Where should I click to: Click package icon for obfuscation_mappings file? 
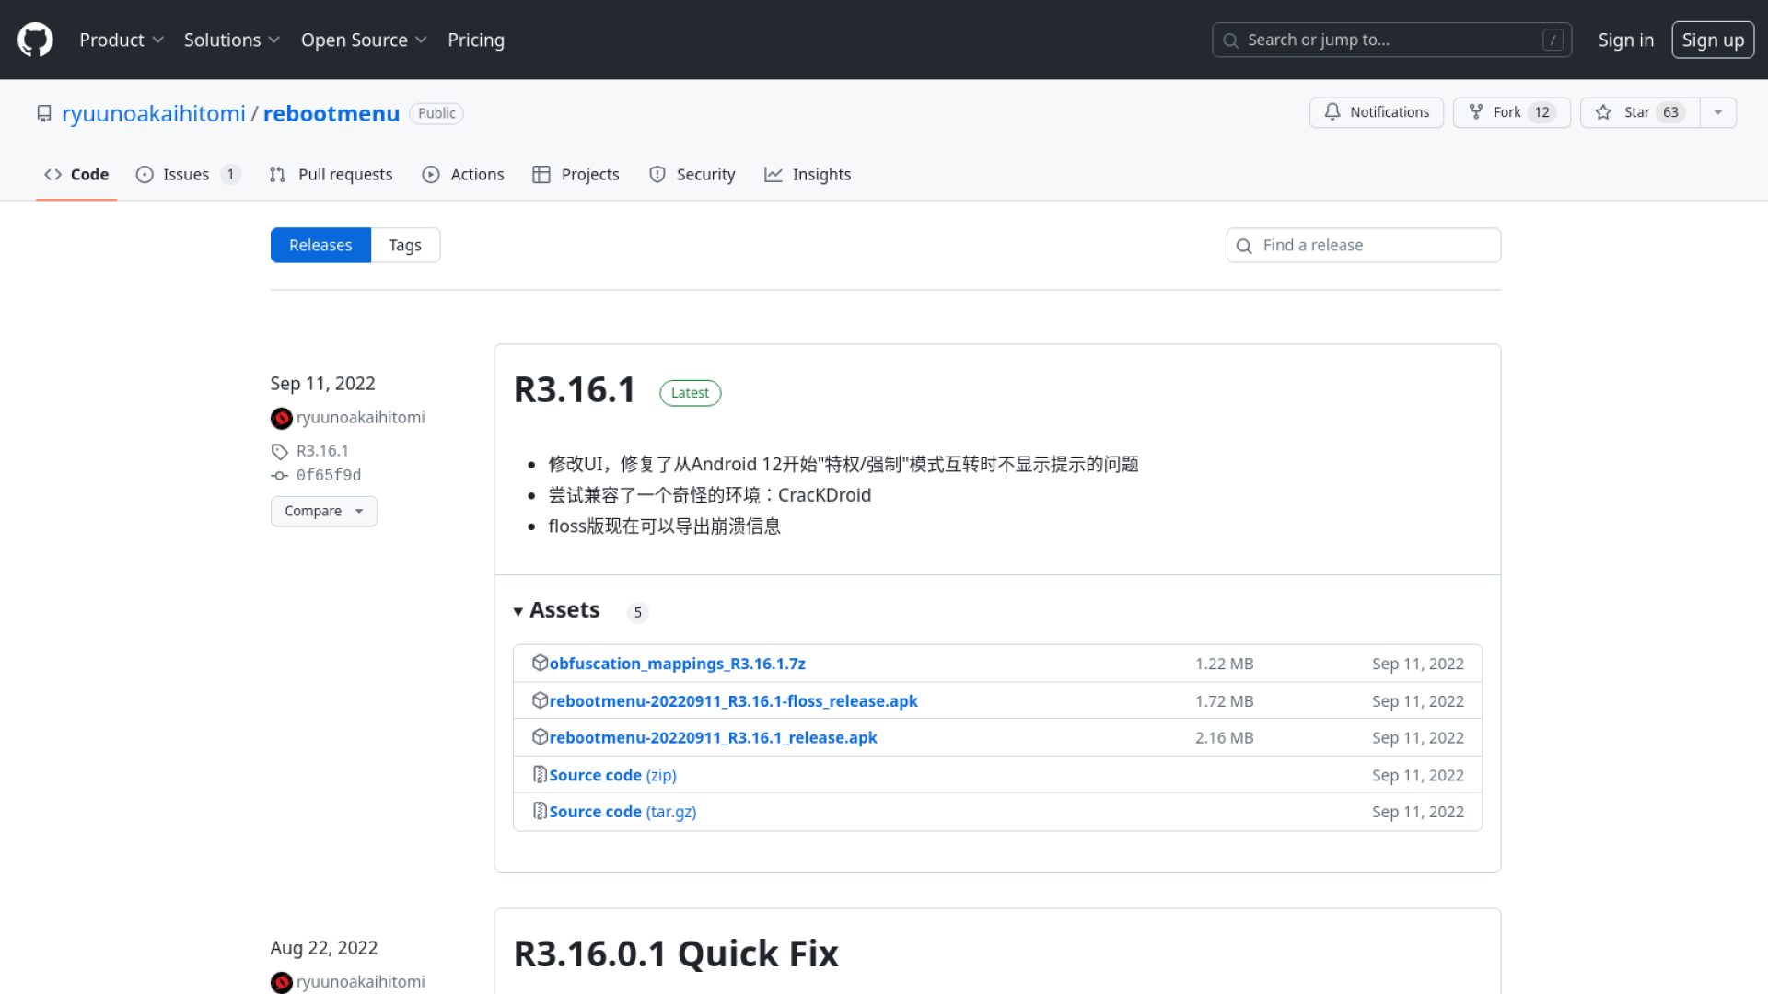(540, 663)
